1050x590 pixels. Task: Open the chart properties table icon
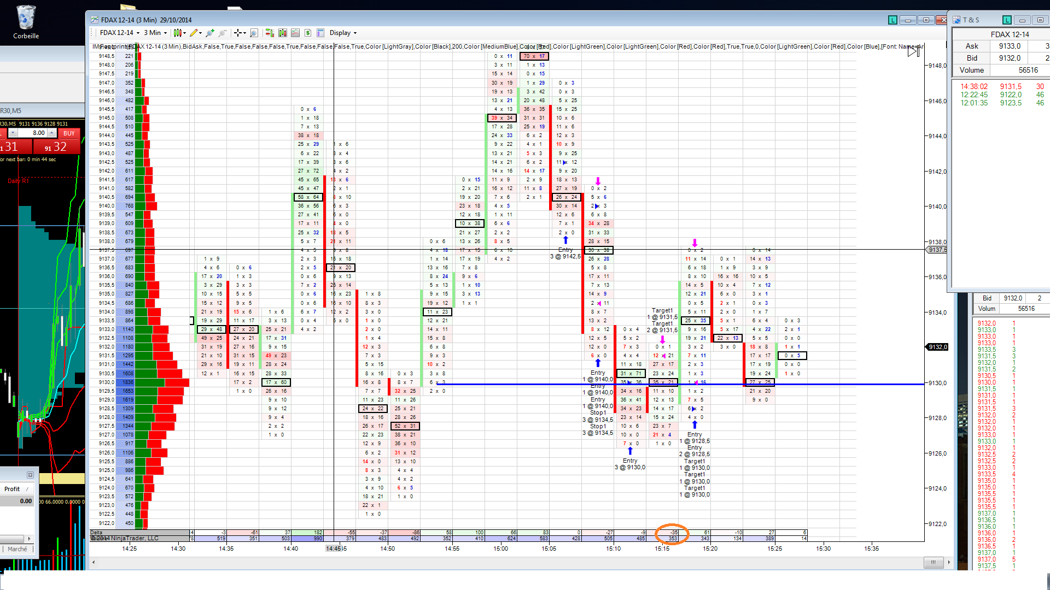[320, 33]
